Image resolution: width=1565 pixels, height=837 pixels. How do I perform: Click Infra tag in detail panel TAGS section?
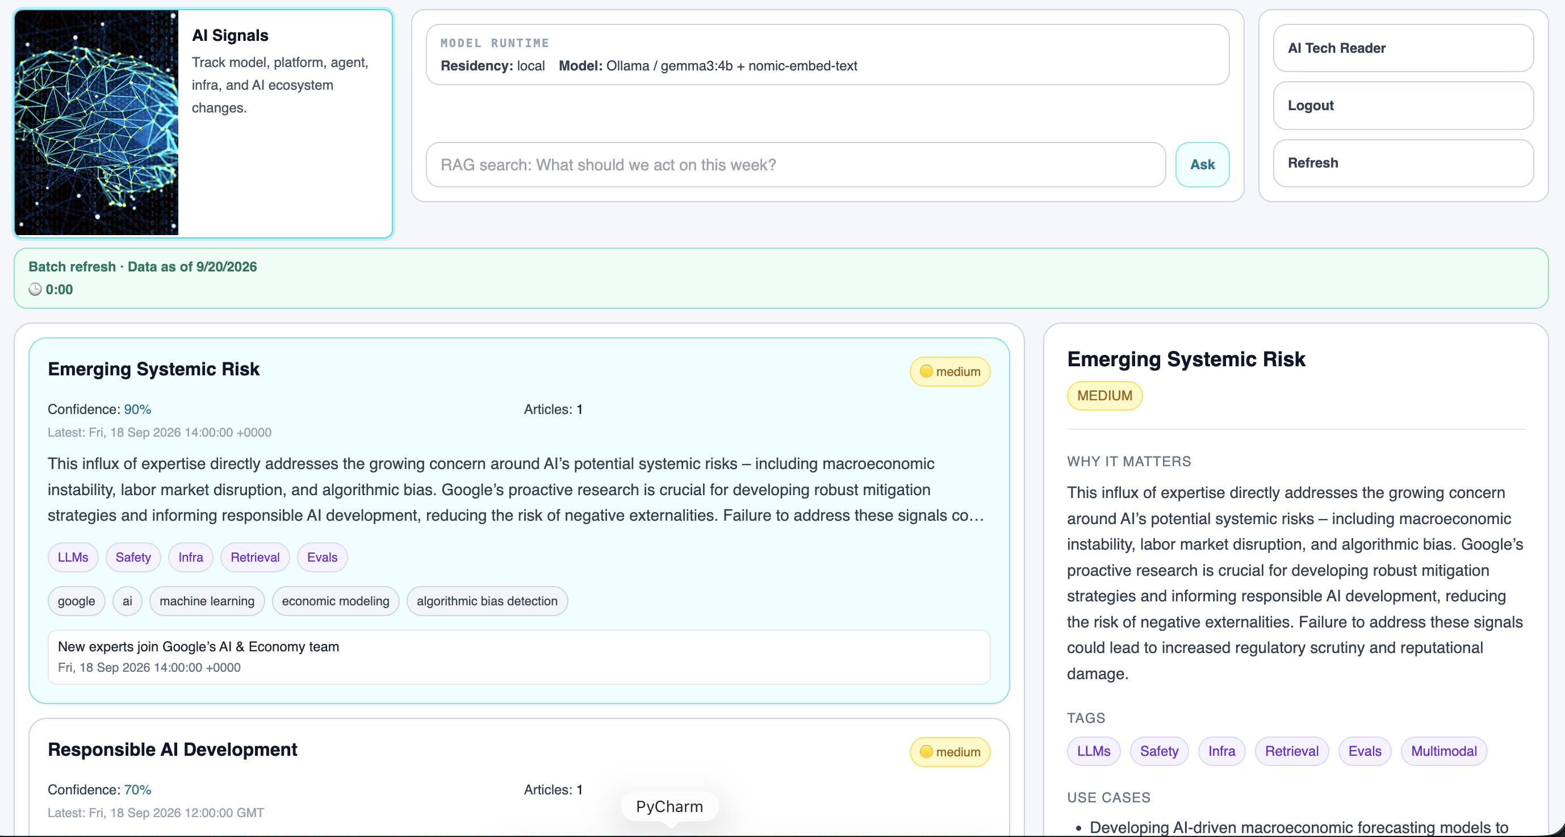click(1222, 751)
